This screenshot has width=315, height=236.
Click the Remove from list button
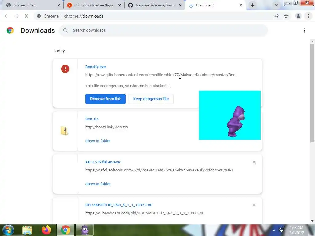105,99
